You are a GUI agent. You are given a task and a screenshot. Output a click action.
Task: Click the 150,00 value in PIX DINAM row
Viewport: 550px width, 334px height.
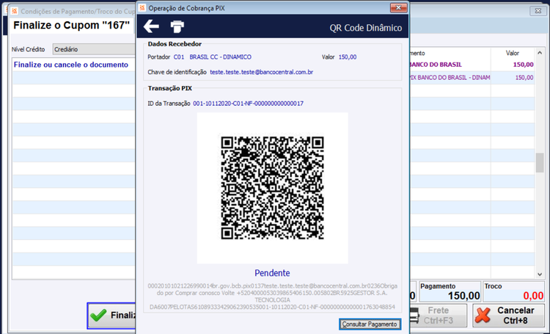(524, 78)
